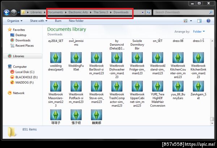Image resolution: width=217 pixels, height=148 pixels.
Task: Click the 851 items status text
Action: [30, 130]
